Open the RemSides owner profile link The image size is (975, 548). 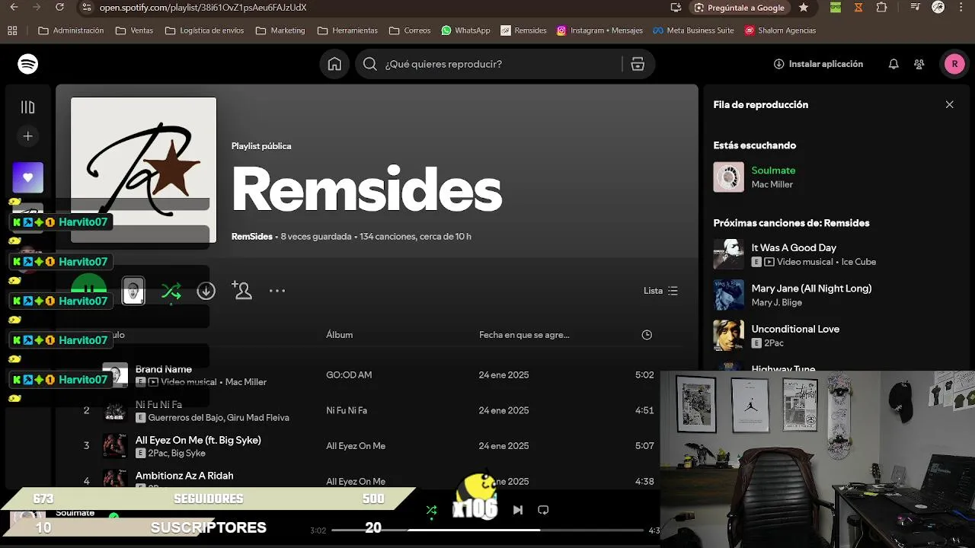click(x=251, y=237)
